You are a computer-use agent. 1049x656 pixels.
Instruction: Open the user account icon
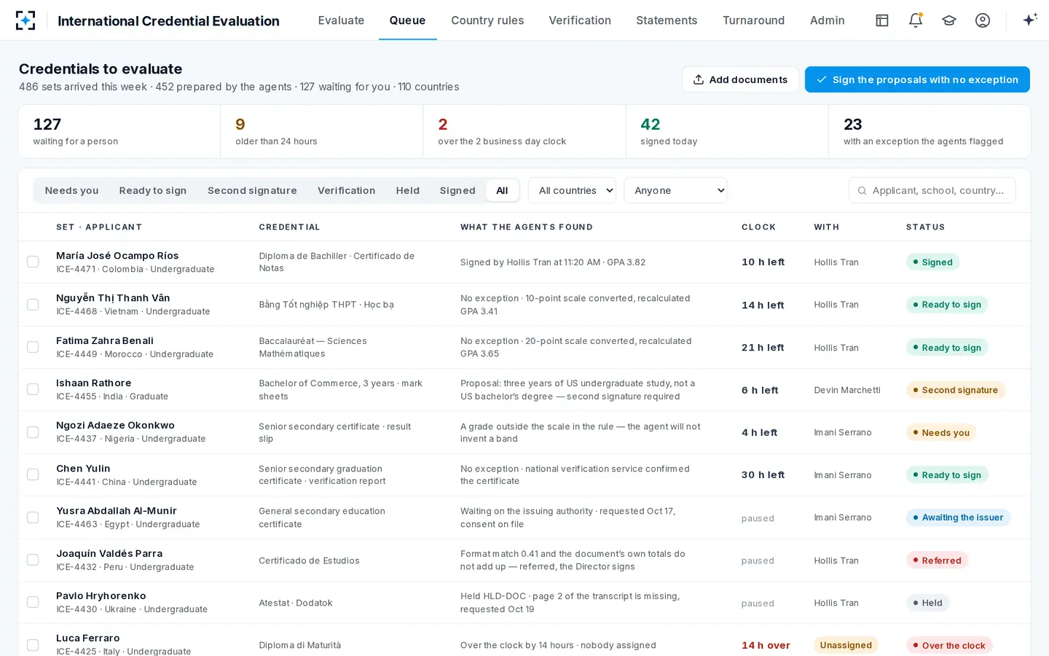983,20
